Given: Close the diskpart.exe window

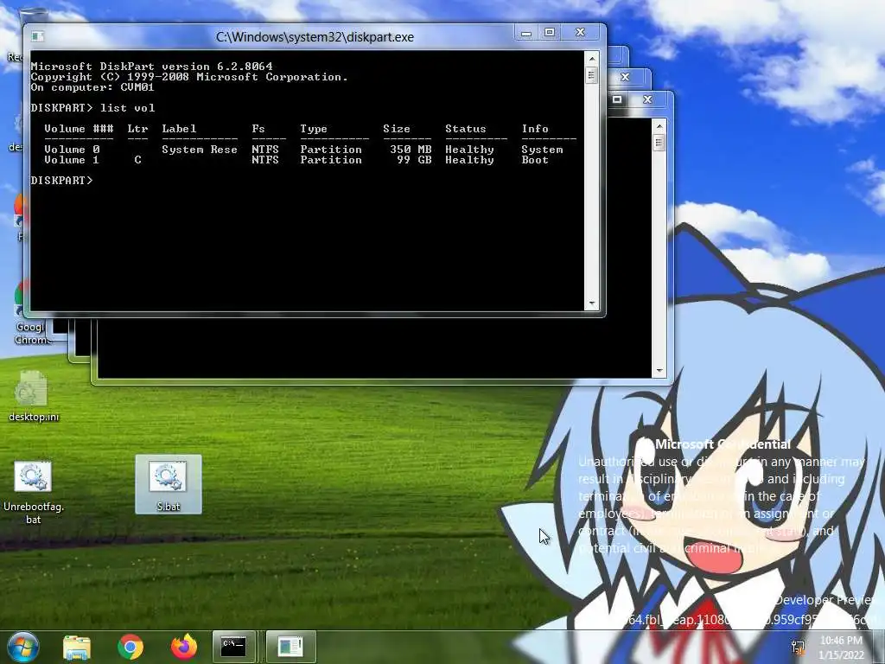Looking at the screenshot, I should click(580, 33).
